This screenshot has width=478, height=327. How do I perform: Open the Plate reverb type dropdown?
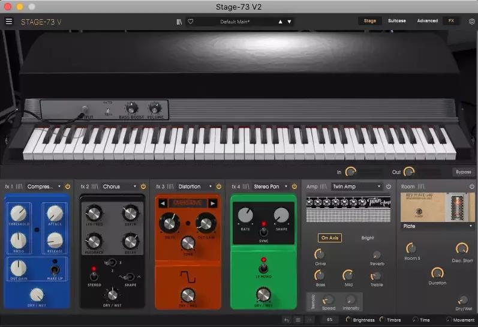pos(437,226)
